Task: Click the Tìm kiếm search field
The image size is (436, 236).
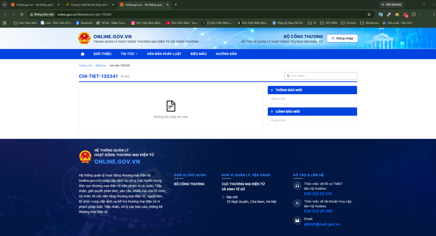Action: pos(320,76)
